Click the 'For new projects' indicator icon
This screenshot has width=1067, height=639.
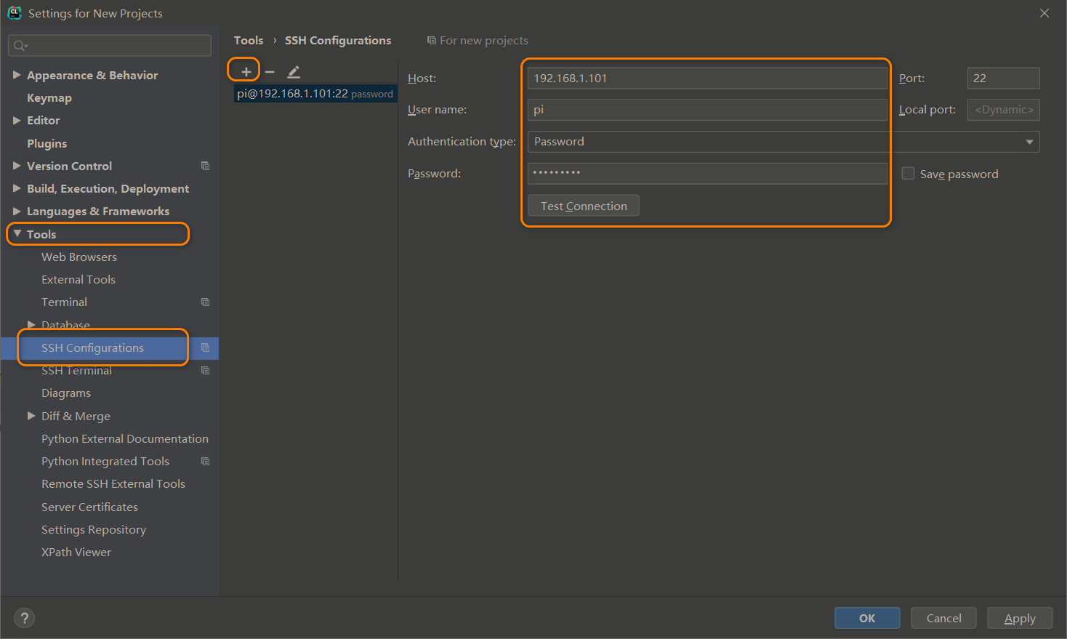(x=432, y=41)
